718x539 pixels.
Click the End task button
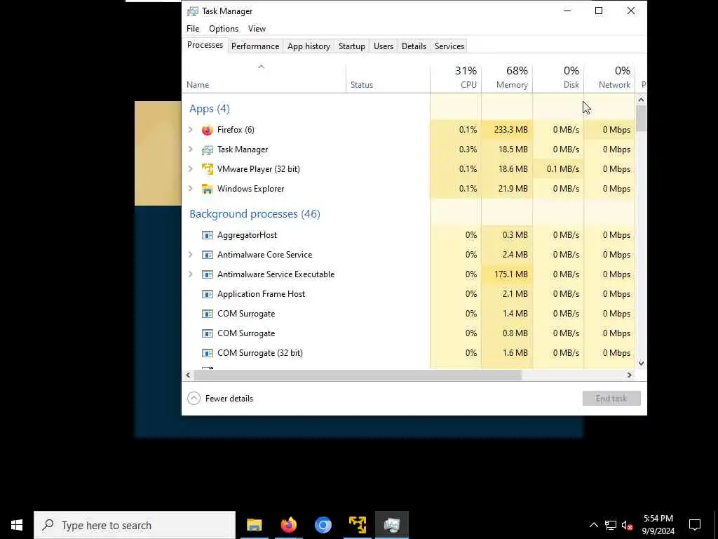[x=611, y=399]
